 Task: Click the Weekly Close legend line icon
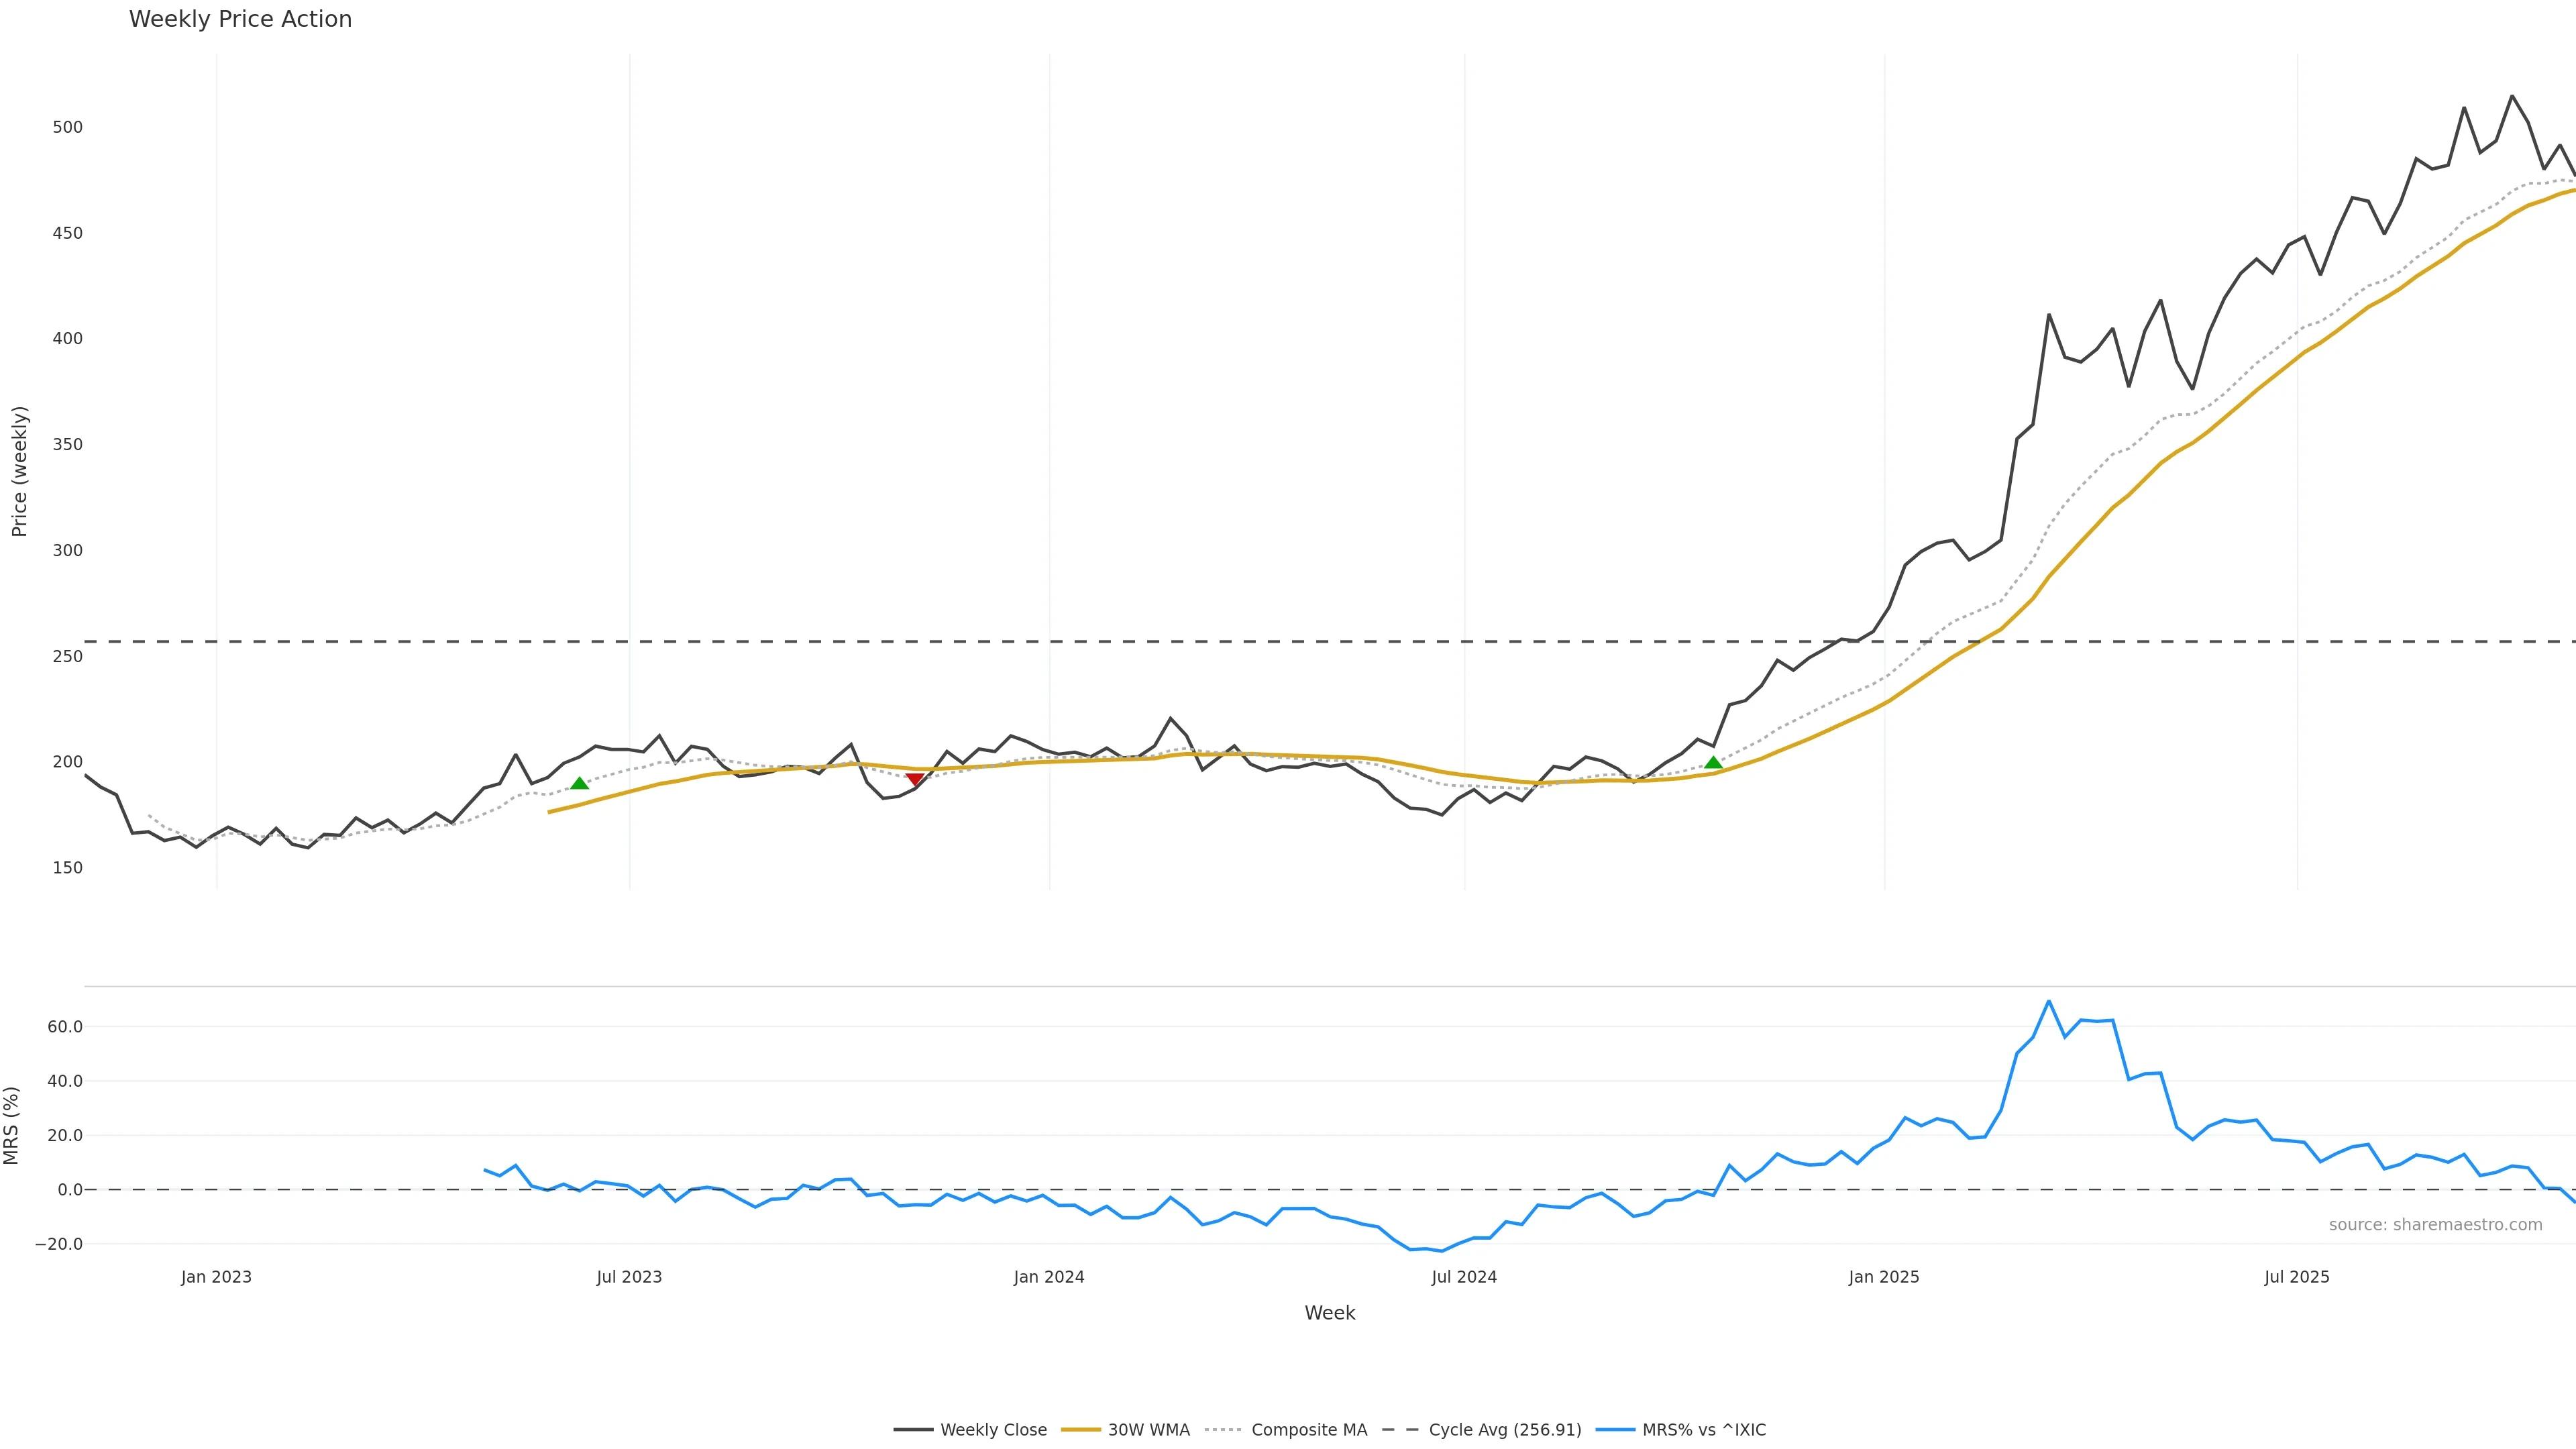click(913, 1430)
